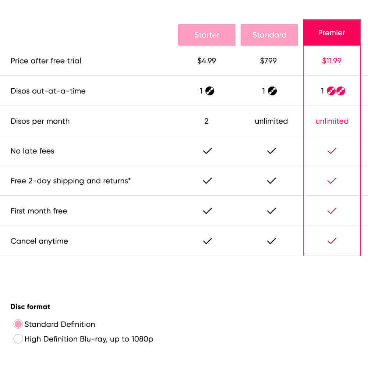Click the Starter plan disc icon
This screenshot has width=368, height=368.
coord(210,91)
